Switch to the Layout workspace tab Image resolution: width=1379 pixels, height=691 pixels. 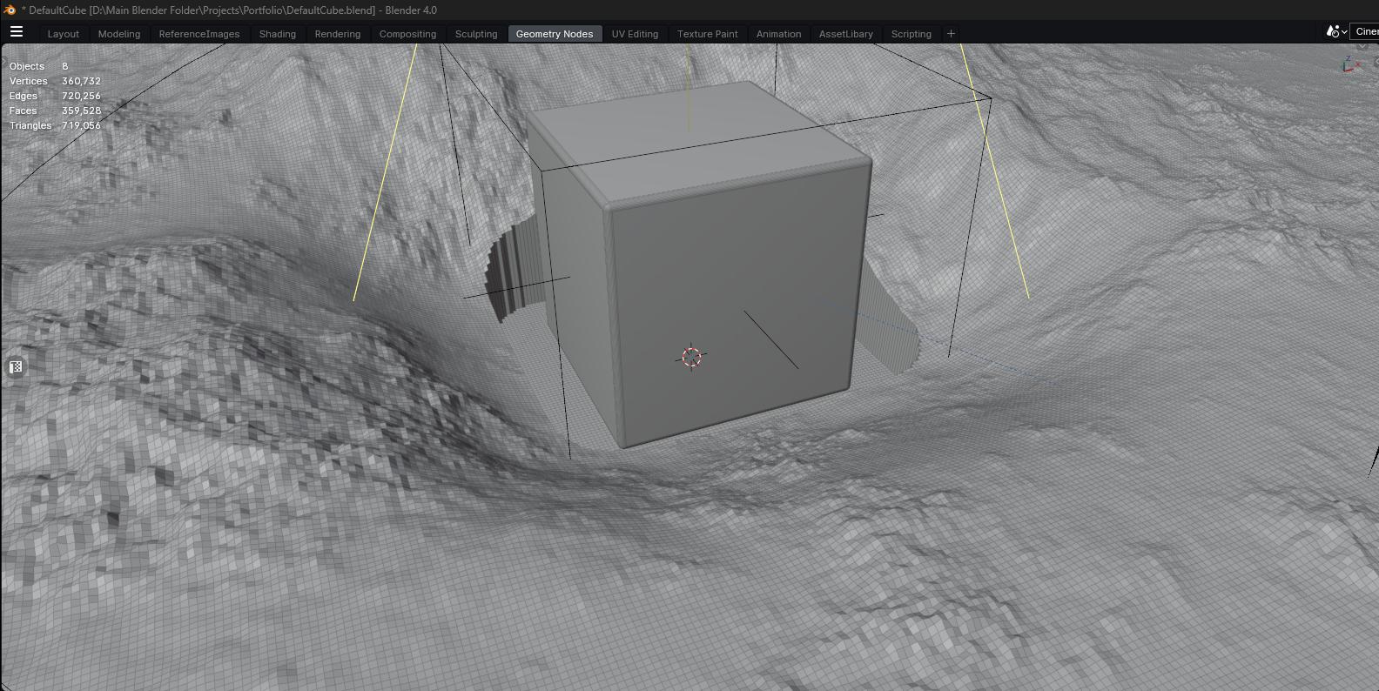click(64, 34)
